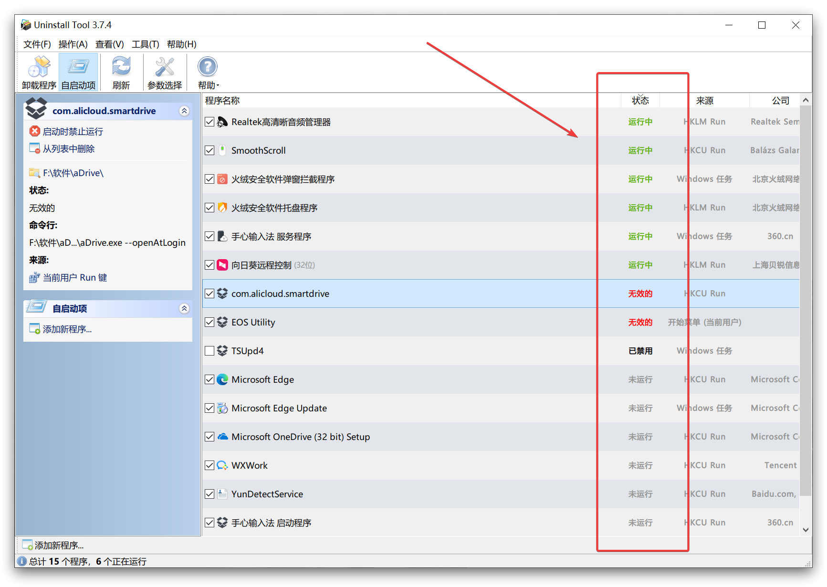Click the Realtek audio manager program icon

point(222,122)
